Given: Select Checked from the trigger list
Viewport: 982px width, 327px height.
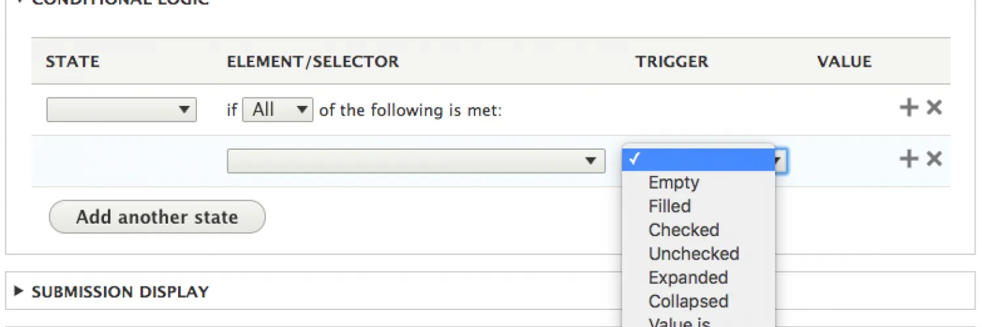Looking at the screenshot, I should (683, 230).
